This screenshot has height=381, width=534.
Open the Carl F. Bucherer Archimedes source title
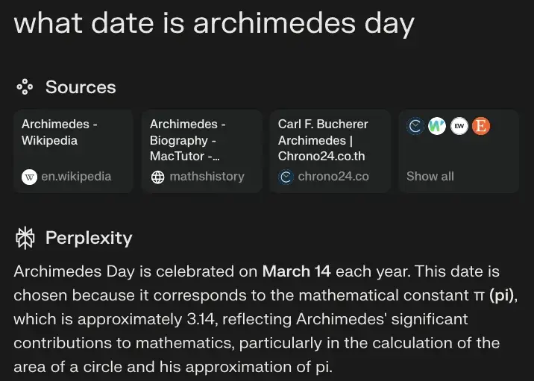coord(323,140)
